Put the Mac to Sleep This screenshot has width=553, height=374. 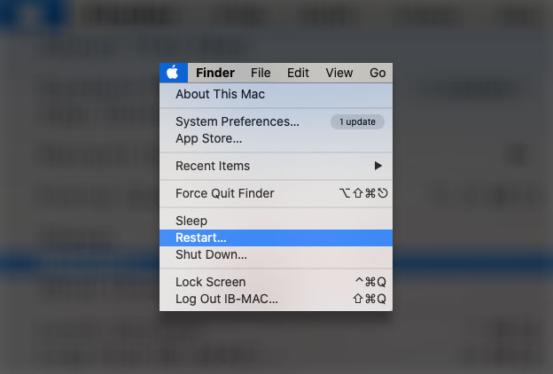tap(191, 221)
